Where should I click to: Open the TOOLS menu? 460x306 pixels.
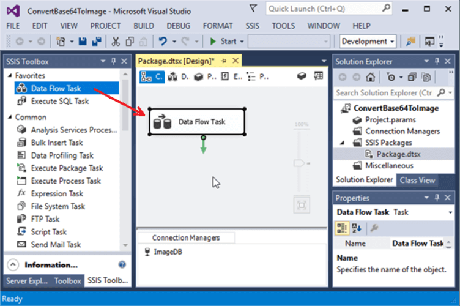[x=283, y=26]
